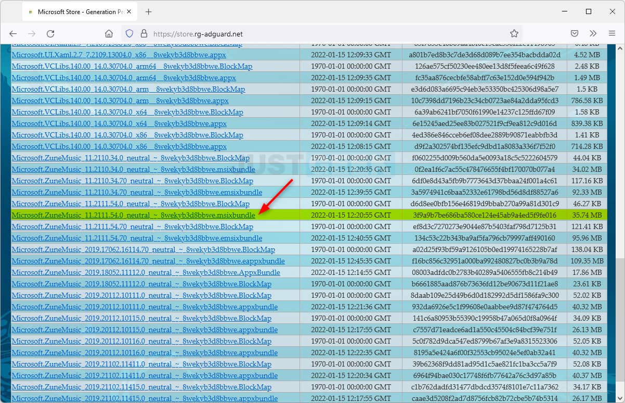
Task: Select the 786.58 KB size cell
Action: (x=587, y=100)
